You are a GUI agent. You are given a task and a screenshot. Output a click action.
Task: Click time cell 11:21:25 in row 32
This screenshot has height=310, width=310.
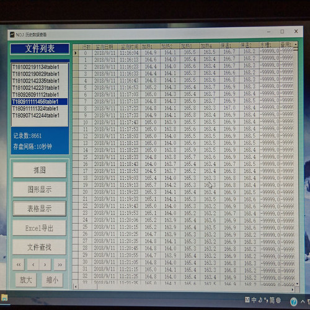[129, 276]
